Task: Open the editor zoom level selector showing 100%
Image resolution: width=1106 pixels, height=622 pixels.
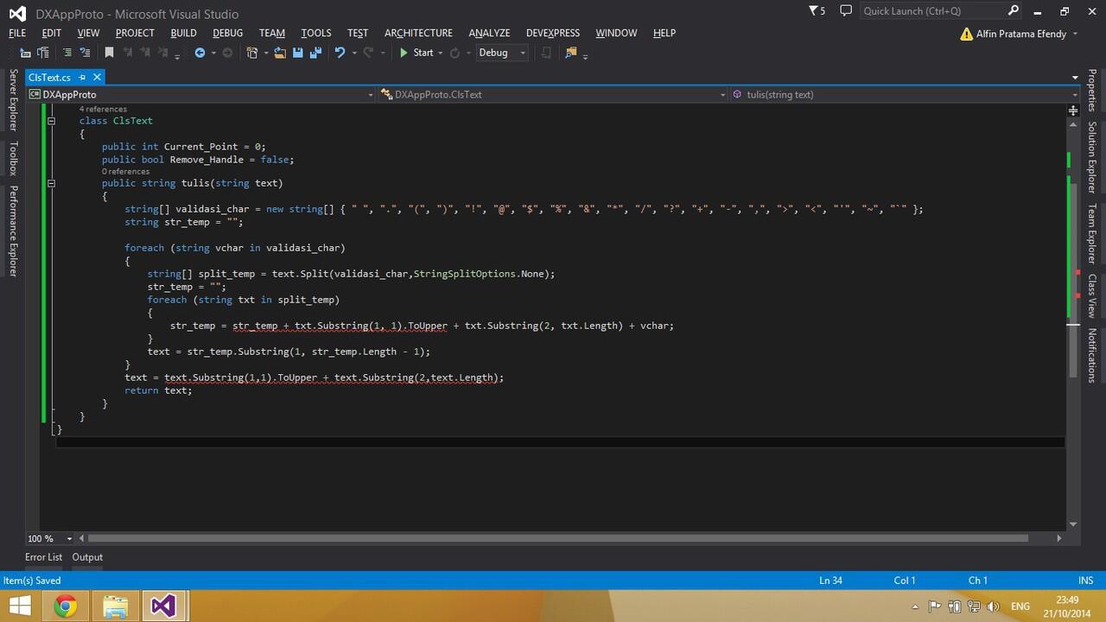Action: pos(49,538)
